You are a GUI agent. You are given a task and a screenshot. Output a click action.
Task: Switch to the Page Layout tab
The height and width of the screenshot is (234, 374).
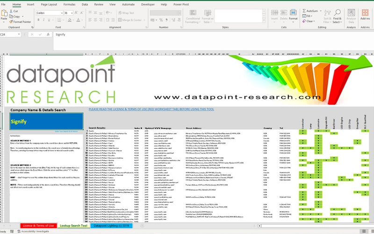click(49, 4)
